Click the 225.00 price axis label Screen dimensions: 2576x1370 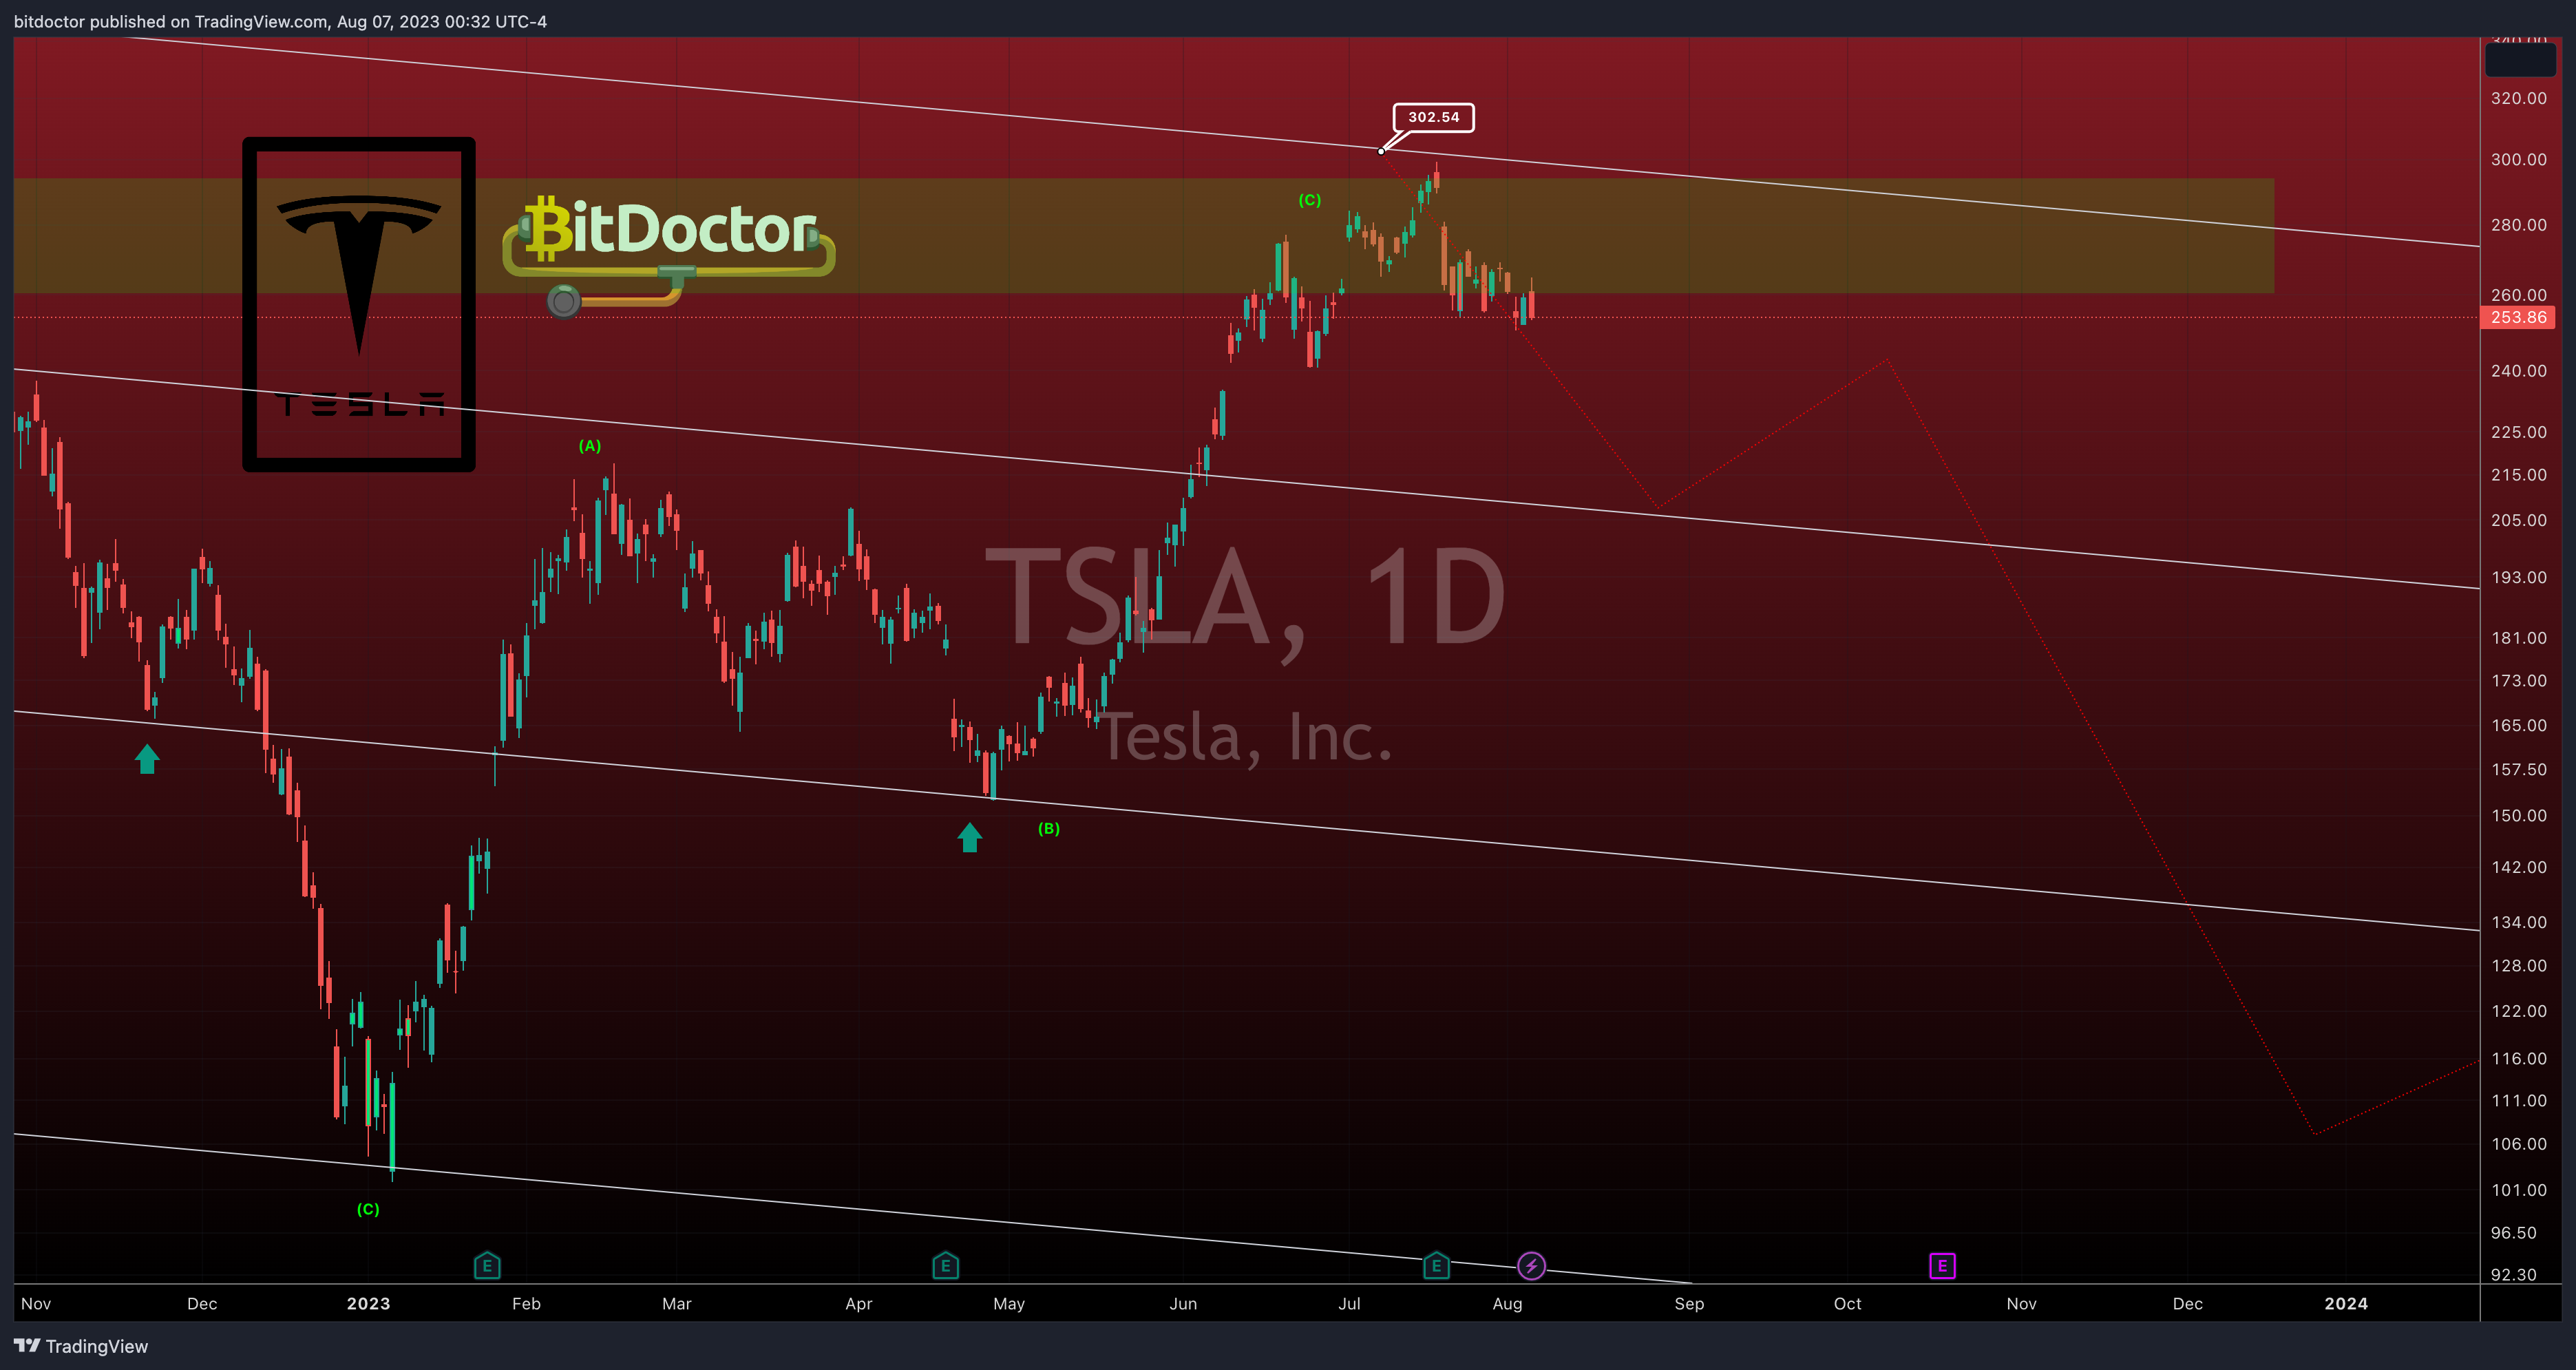(2519, 432)
